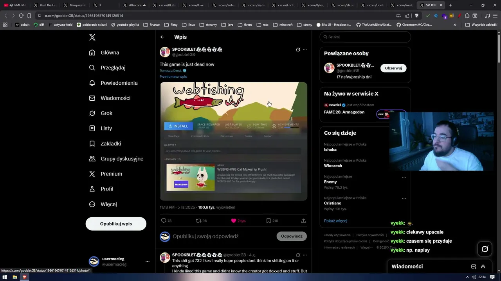Open the youtube playlist bookmark

[125, 25]
